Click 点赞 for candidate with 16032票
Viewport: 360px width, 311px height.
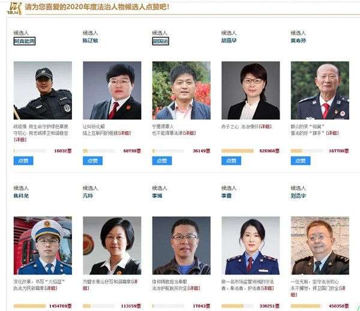[23, 161]
